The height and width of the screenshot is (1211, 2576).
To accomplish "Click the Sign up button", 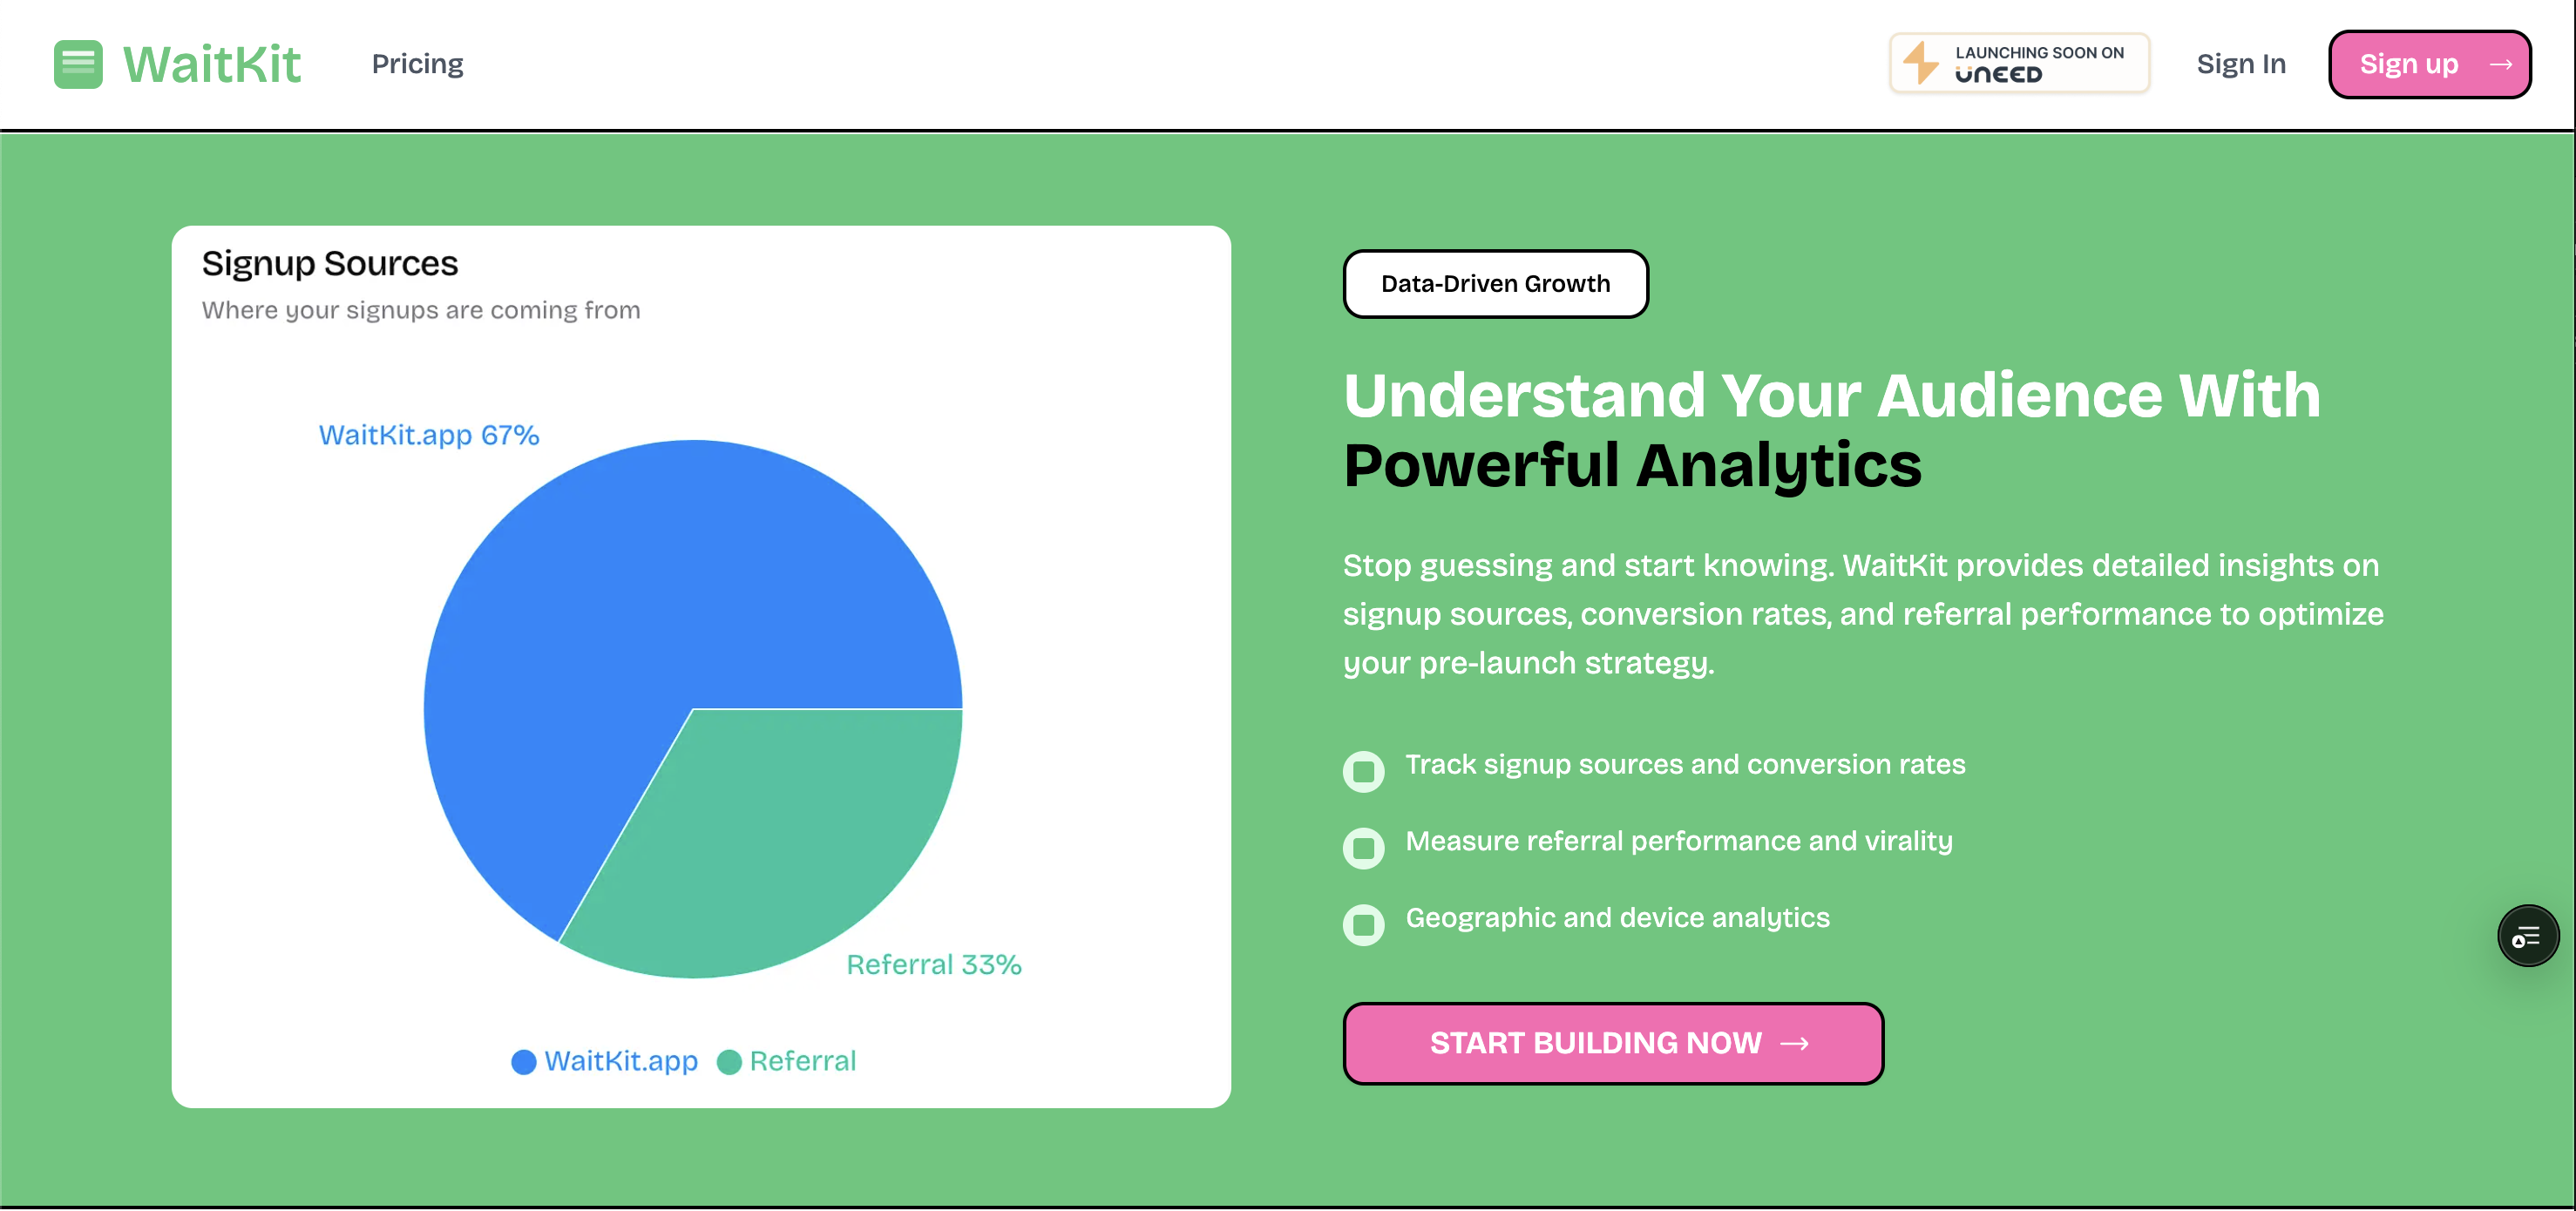I will [x=2429, y=64].
